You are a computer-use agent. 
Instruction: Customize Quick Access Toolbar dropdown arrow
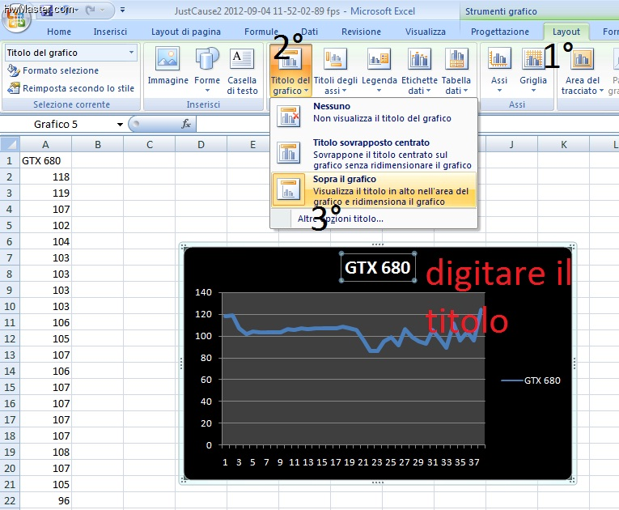click(123, 10)
